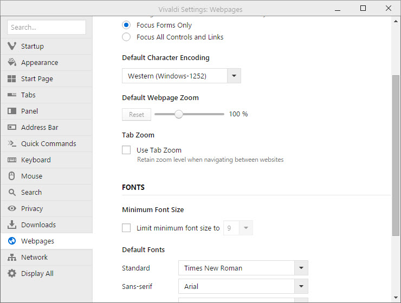Click the vertical scrollbar thumb

click(396, 155)
